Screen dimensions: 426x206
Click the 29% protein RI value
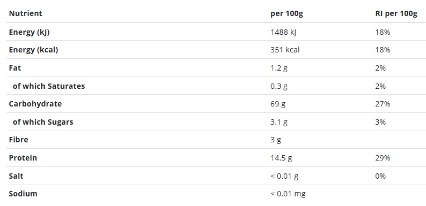383,158
